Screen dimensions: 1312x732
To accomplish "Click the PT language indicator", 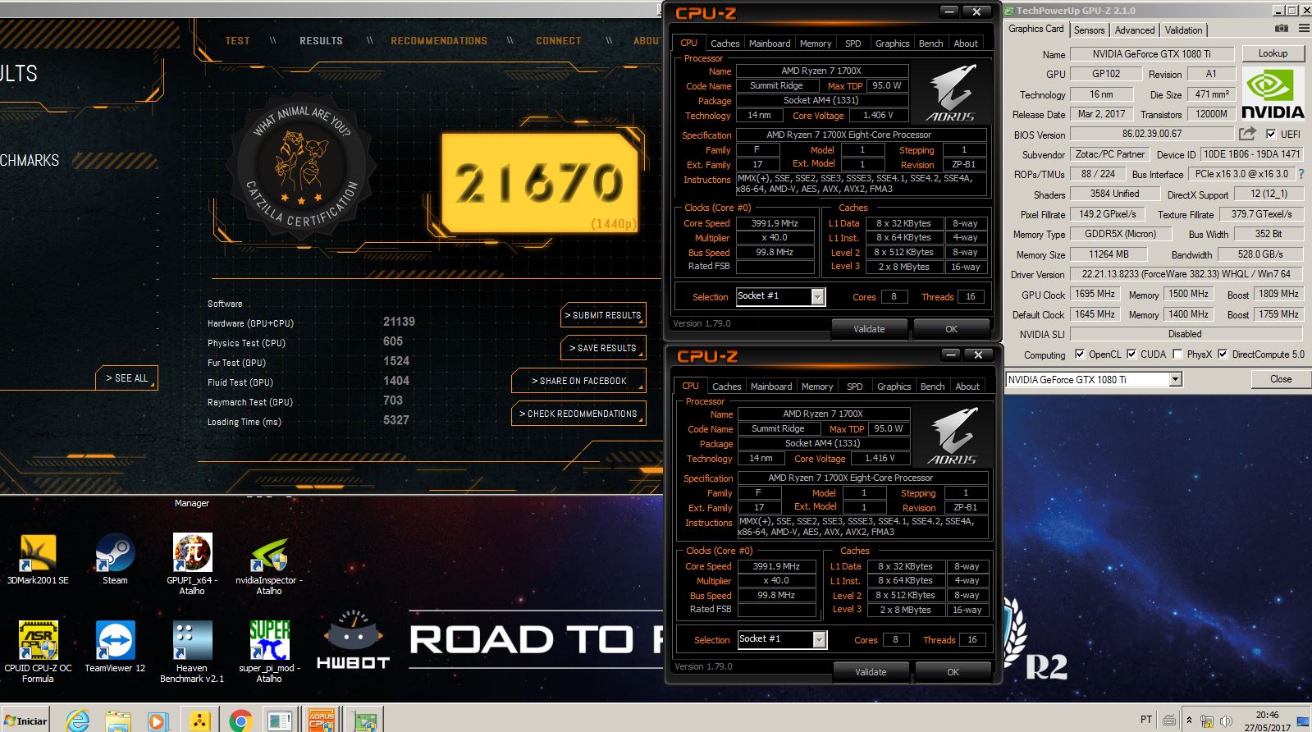I will click(x=1146, y=720).
